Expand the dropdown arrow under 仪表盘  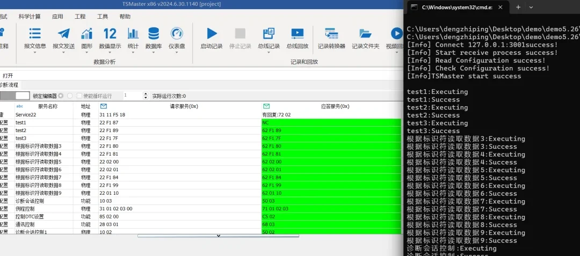(177, 53)
